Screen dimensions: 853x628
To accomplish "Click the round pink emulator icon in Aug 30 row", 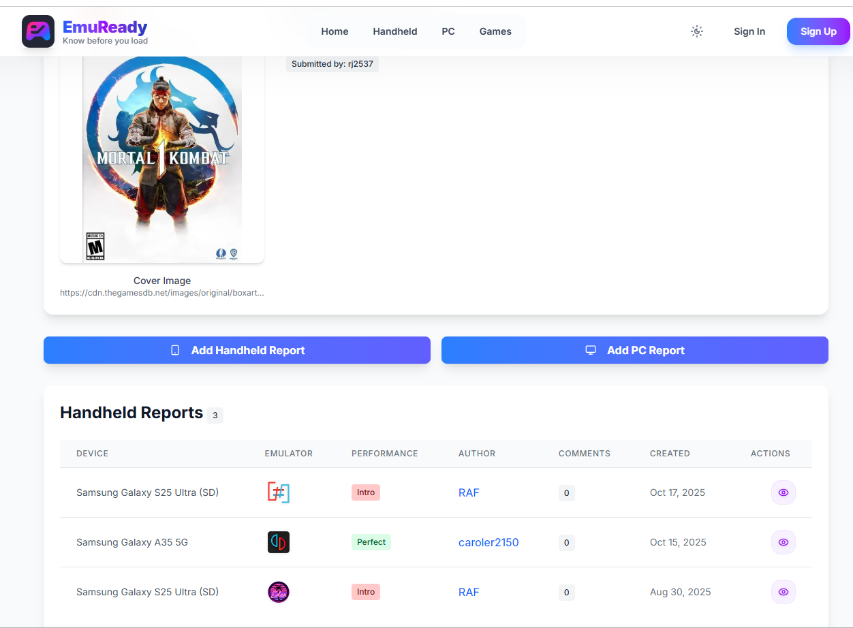I will (278, 592).
